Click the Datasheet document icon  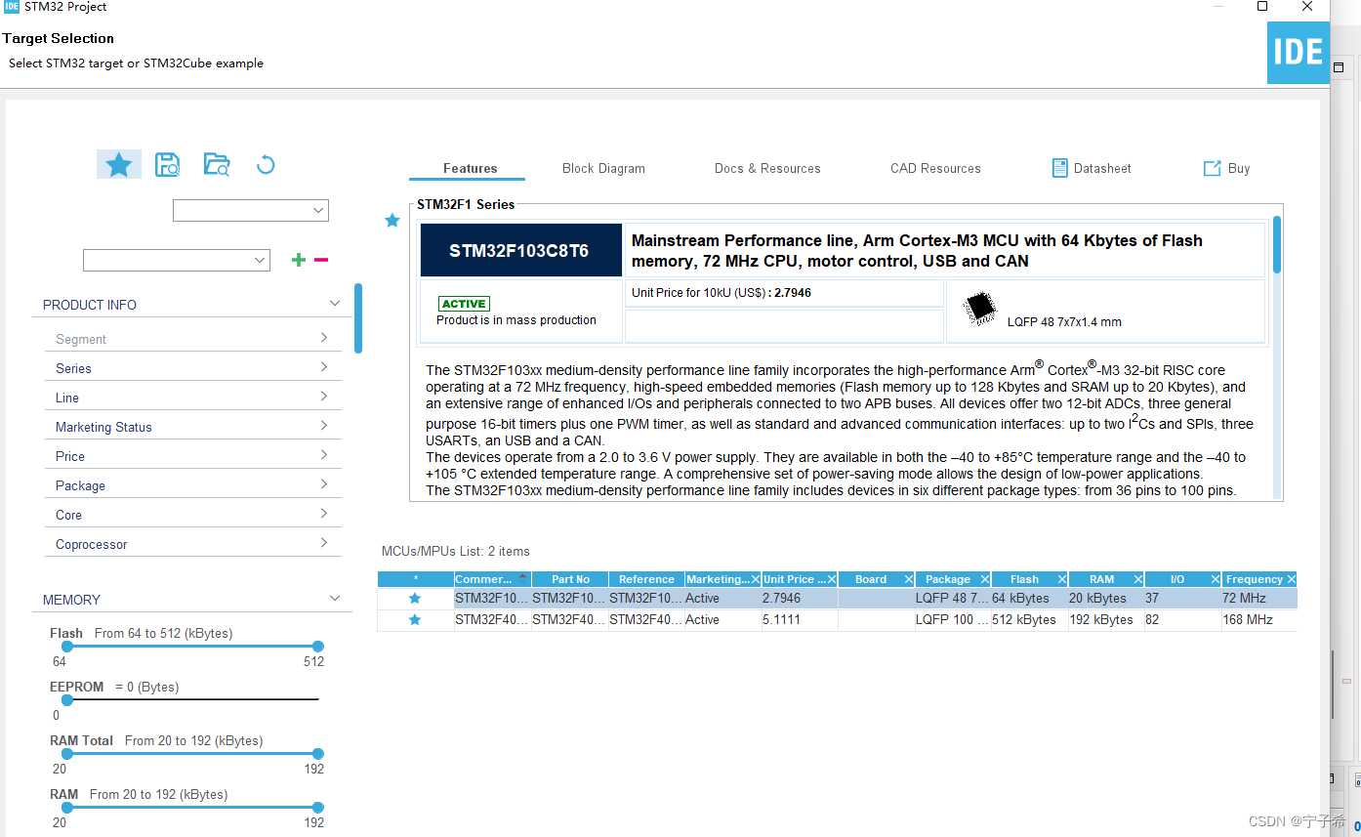click(x=1059, y=168)
